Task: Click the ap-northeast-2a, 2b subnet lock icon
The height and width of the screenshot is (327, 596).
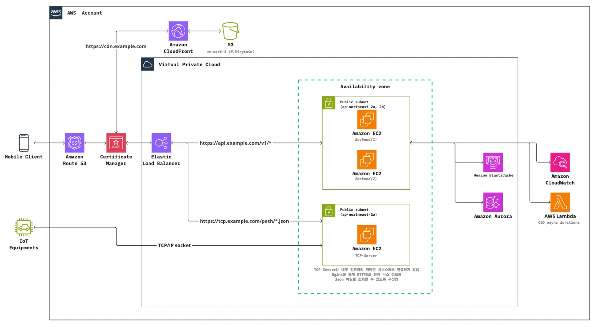Action: tap(328, 103)
